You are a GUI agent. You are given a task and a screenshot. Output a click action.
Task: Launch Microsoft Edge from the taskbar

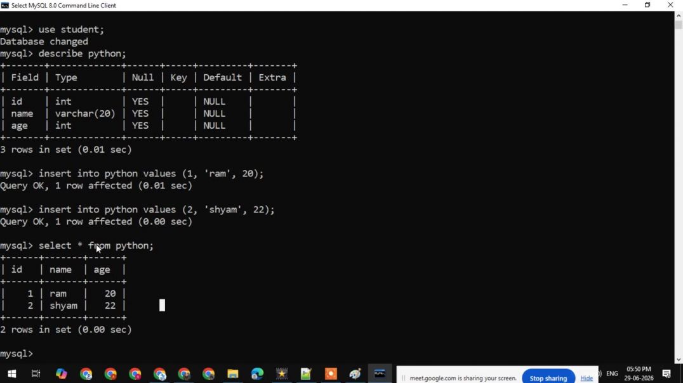pyautogui.click(x=257, y=373)
